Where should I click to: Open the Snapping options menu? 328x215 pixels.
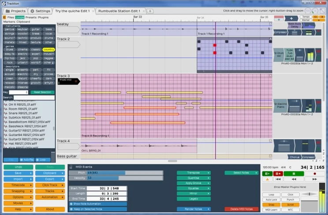point(18,191)
